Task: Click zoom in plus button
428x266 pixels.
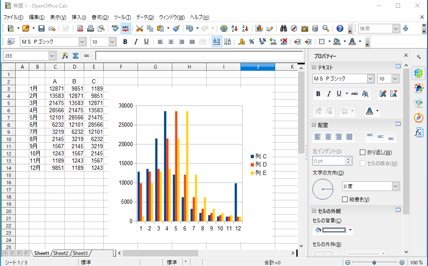Action: [x=402, y=263]
